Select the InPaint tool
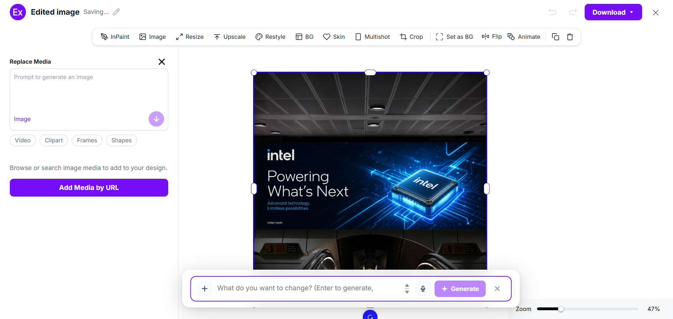 (x=115, y=37)
